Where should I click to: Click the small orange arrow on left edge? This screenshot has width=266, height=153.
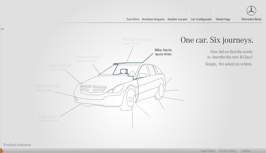[3, 29]
